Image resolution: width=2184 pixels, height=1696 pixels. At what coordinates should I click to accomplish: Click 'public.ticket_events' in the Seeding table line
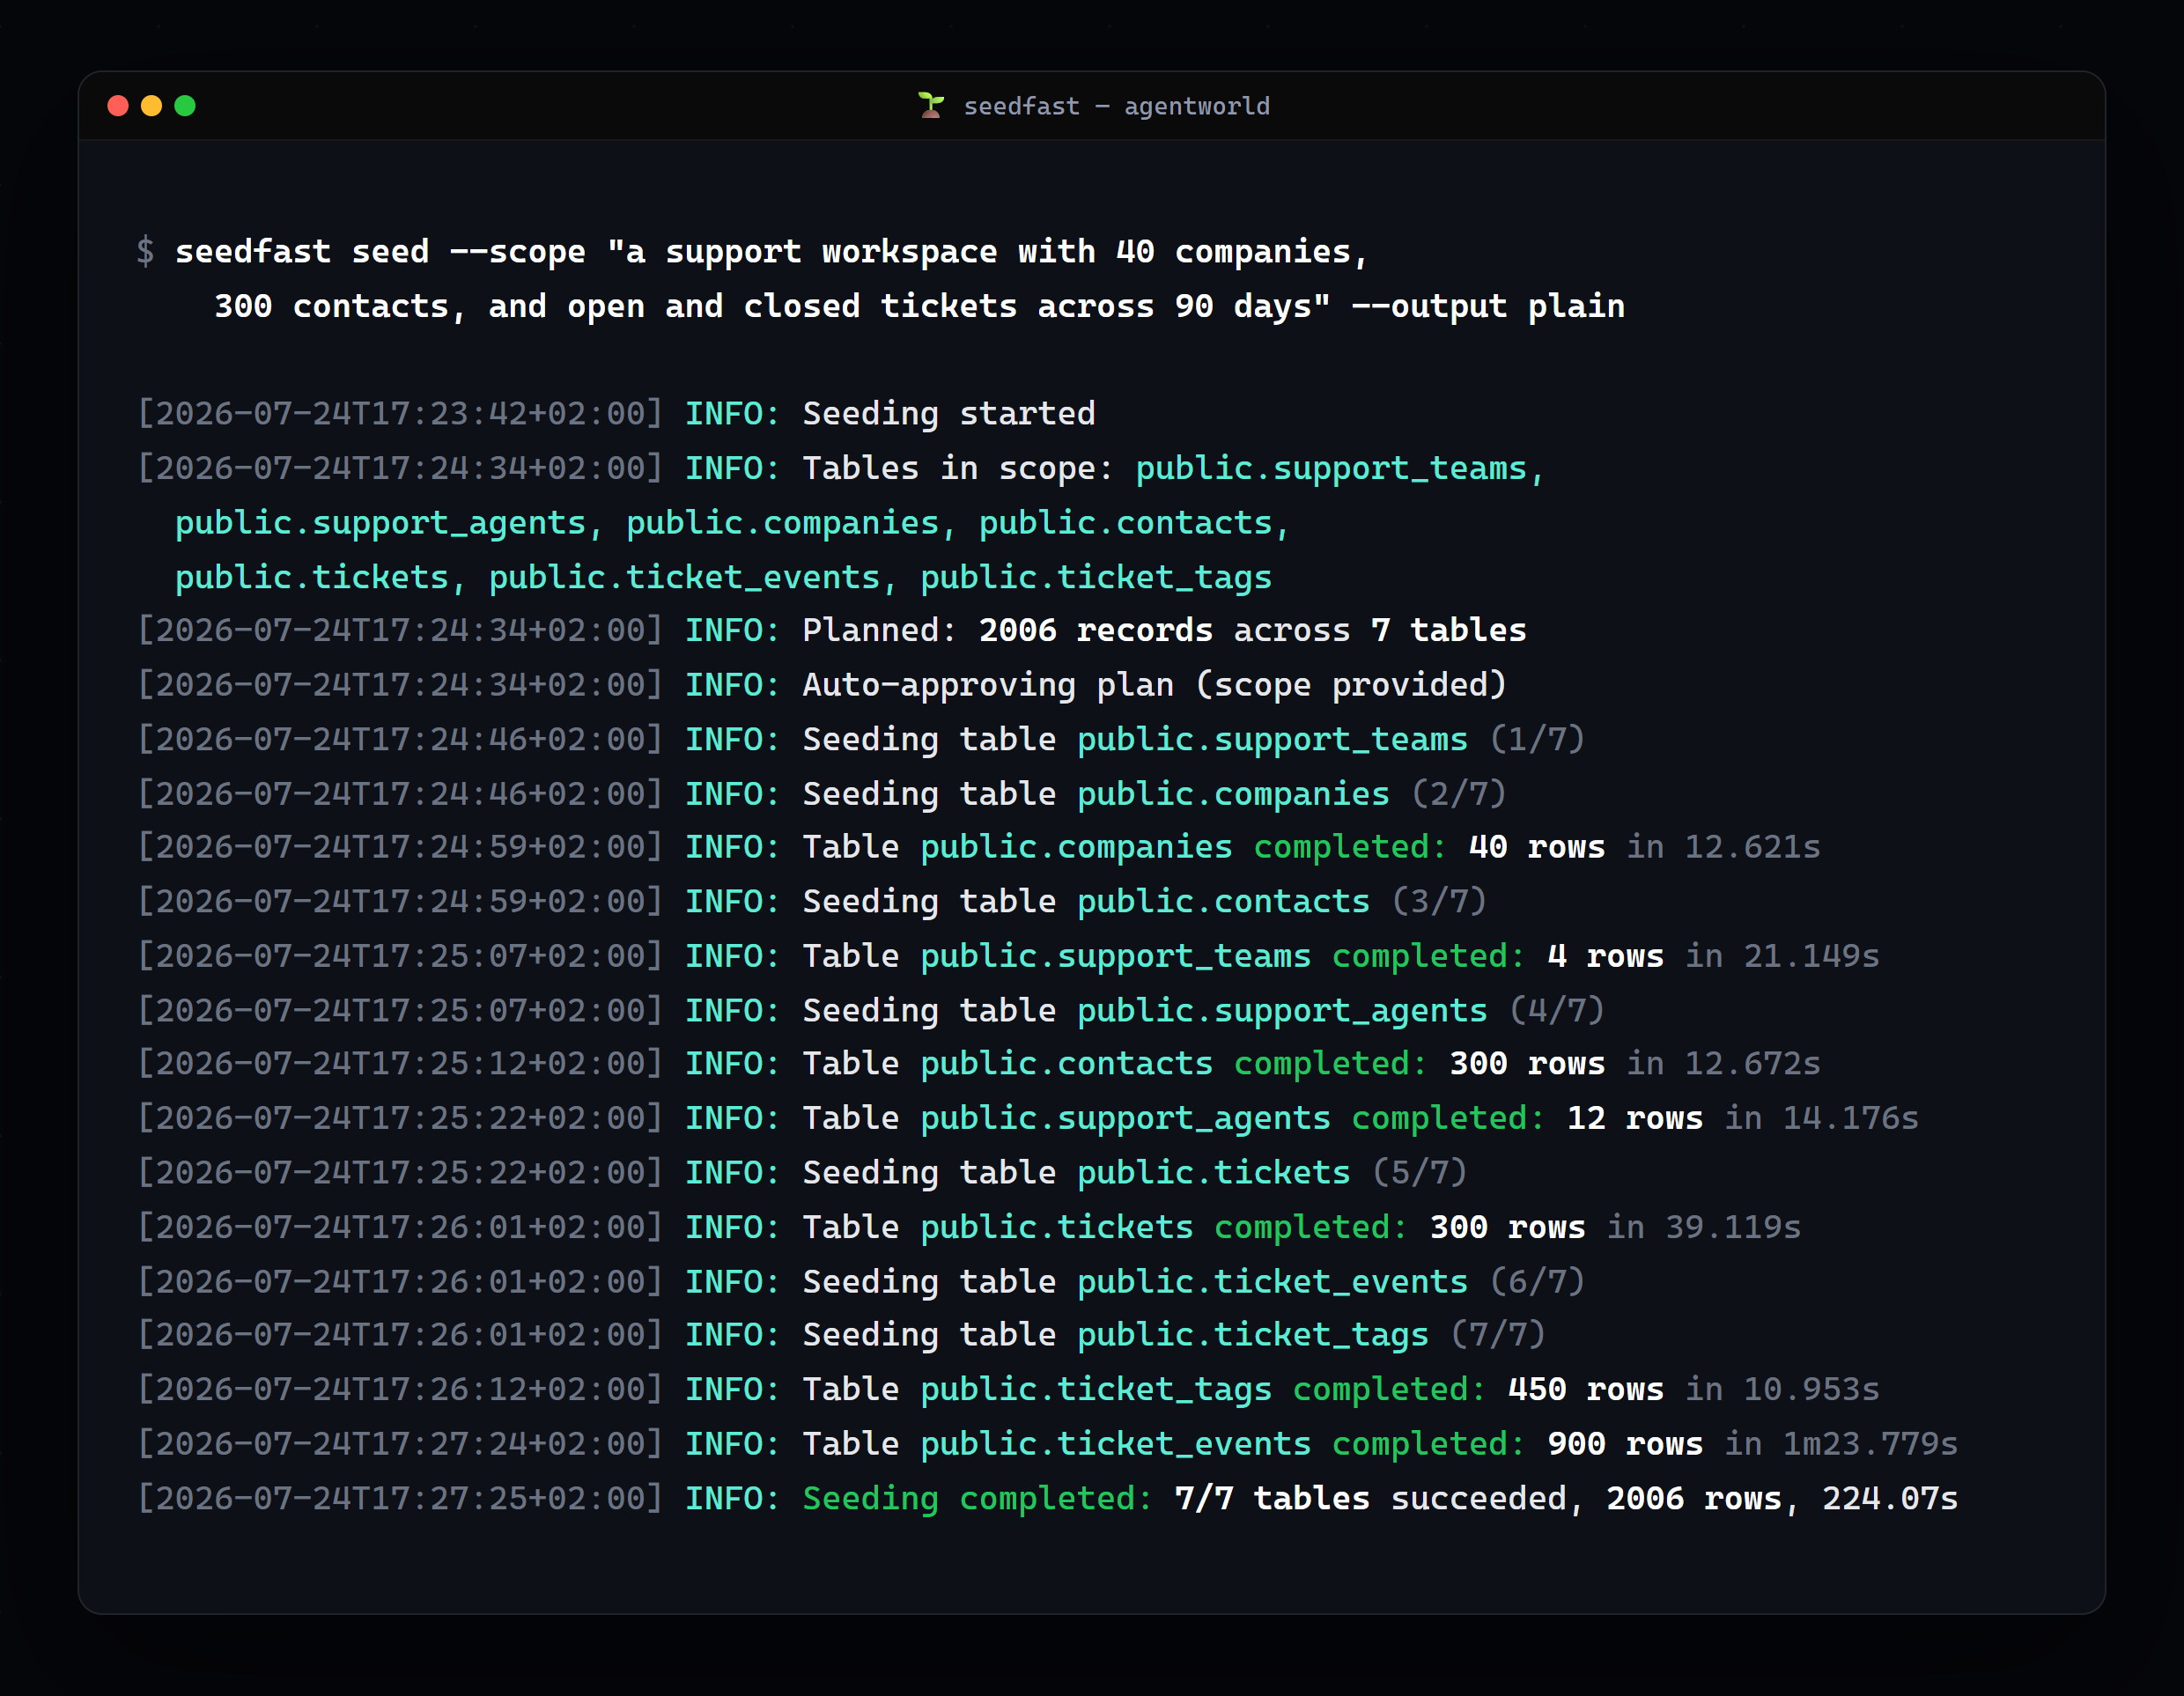pyautogui.click(x=1272, y=1282)
